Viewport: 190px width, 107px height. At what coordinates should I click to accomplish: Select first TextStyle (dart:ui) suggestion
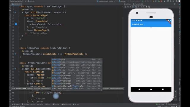click(x=77, y=59)
